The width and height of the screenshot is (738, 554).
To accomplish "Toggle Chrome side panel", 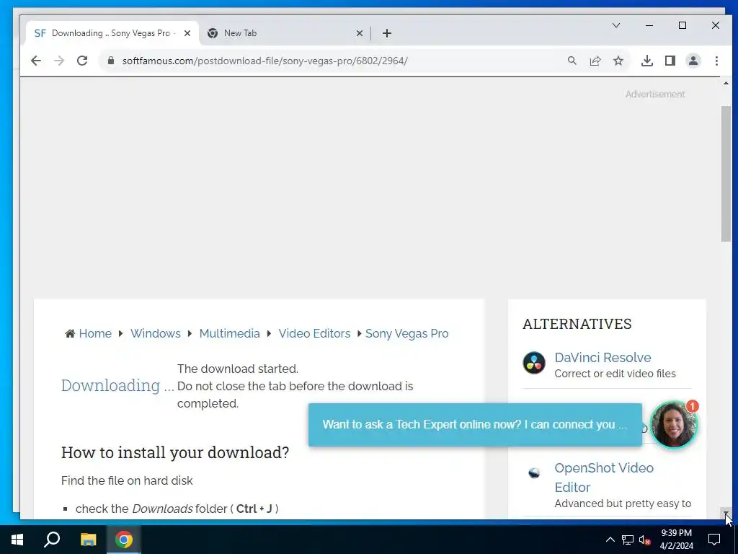I will coord(670,61).
